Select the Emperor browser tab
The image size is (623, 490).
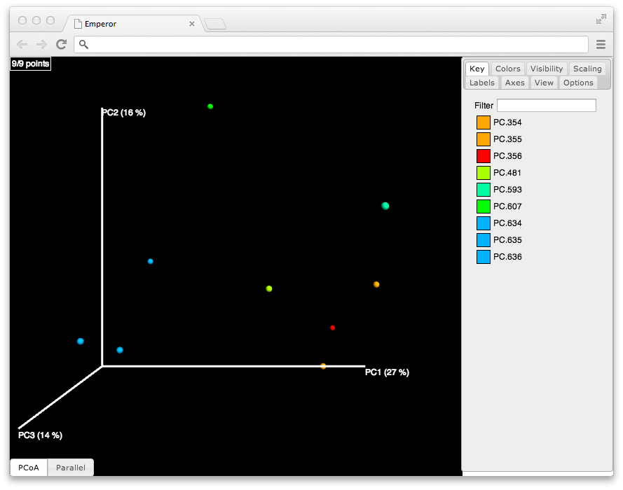(133, 24)
